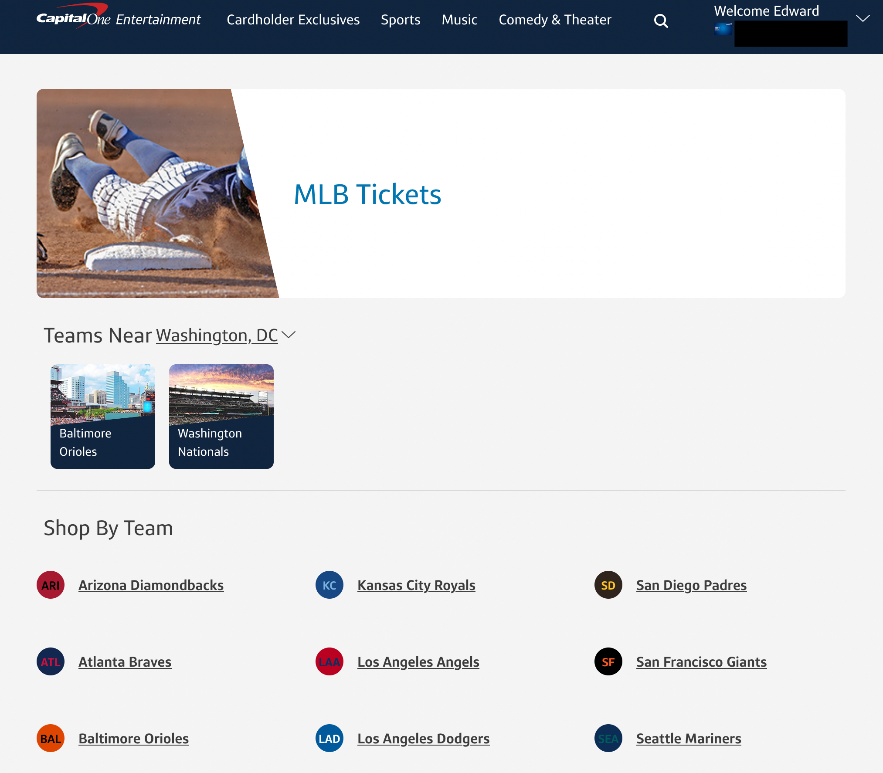Select the Kansas City Royals team link
883x773 pixels.
[416, 585]
